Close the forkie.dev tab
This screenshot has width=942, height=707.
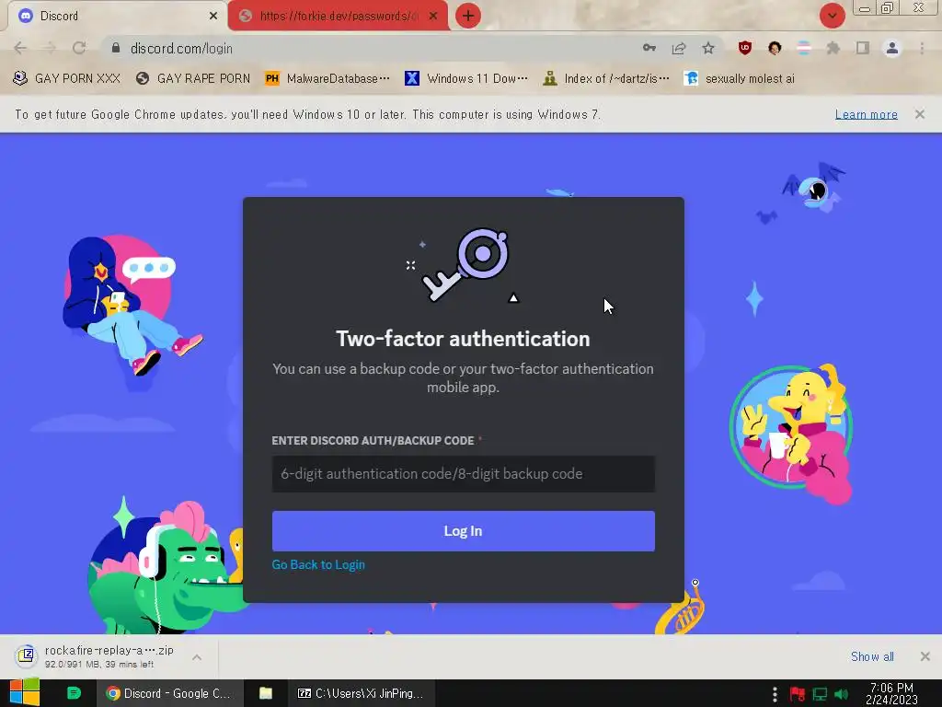(432, 16)
